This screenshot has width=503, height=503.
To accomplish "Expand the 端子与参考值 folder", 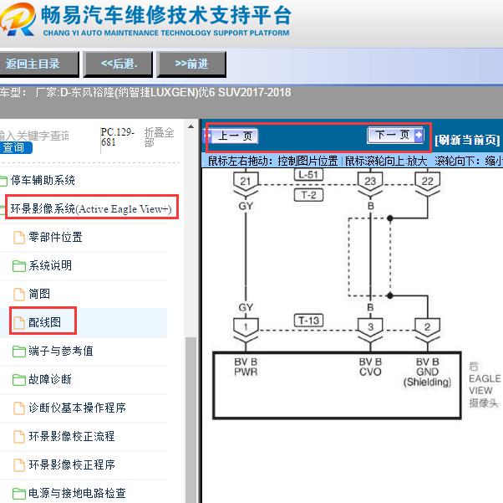I will [x=61, y=351].
